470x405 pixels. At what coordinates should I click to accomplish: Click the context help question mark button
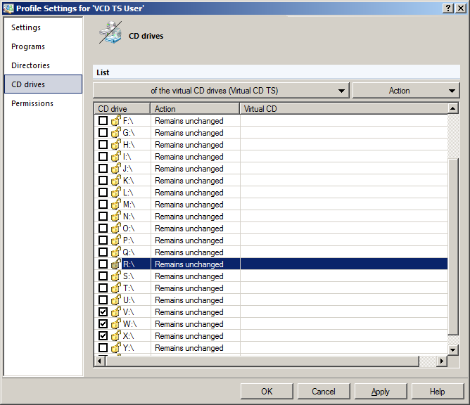448,7
